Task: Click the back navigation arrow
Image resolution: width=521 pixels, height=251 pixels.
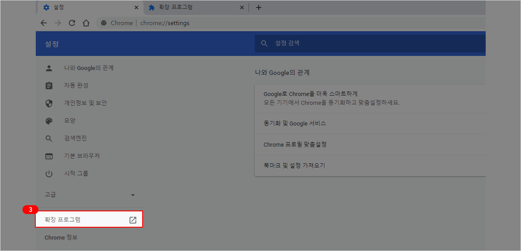Action: coord(43,23)
